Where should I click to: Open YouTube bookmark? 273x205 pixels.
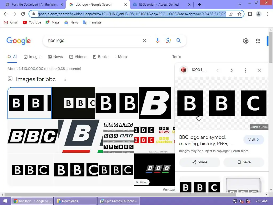pyautogui.click(x=32, y=22)
